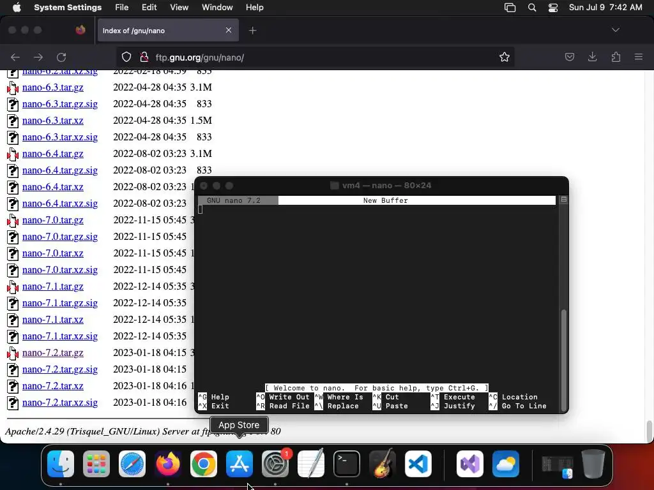Open the Edit menu

(x=149, y=8)
